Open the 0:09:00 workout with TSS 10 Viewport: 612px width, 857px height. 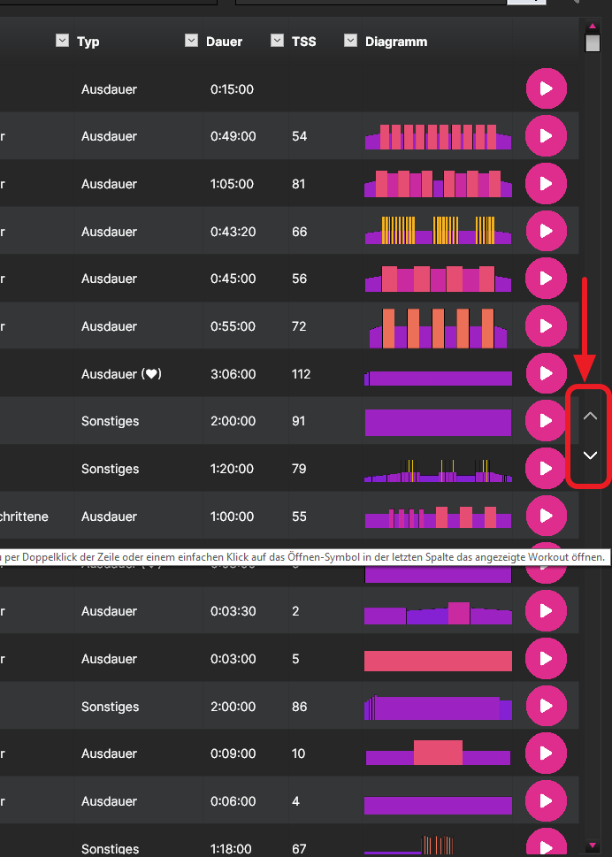pos(546,754)
